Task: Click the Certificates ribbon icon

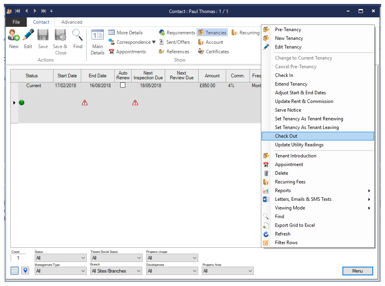Action: 201,52
